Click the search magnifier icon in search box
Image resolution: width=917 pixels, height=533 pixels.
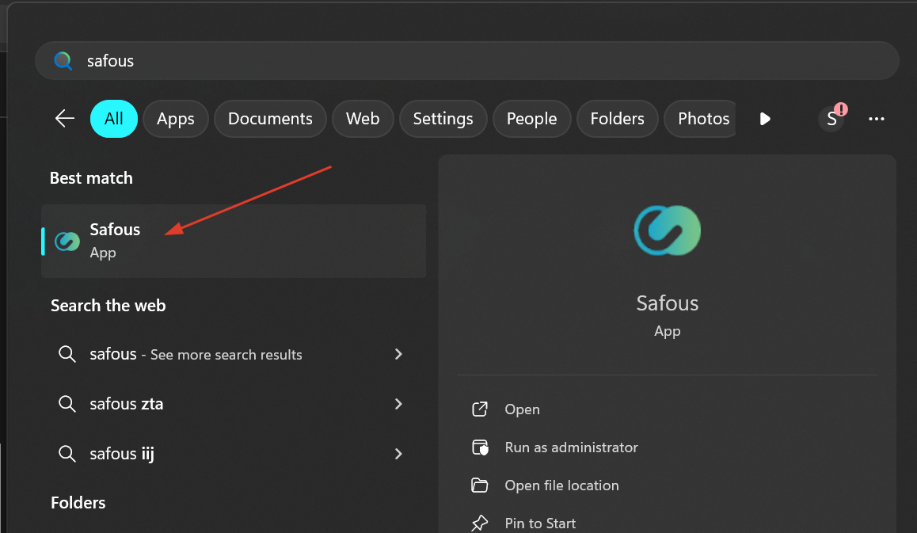[x=63, y=61]
